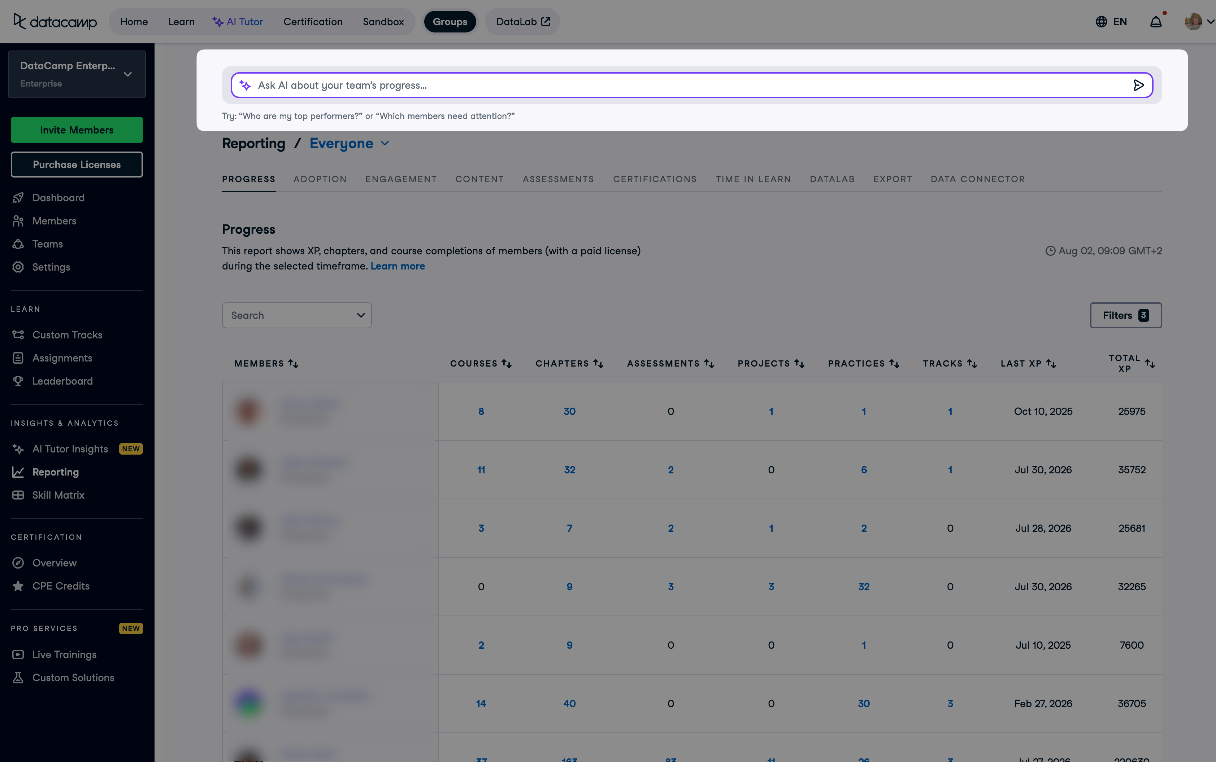This screenshot has height=762, width=1216.
Task: Select Groups in top navigation
Action: pyautogui.click(x=450, y=22)
